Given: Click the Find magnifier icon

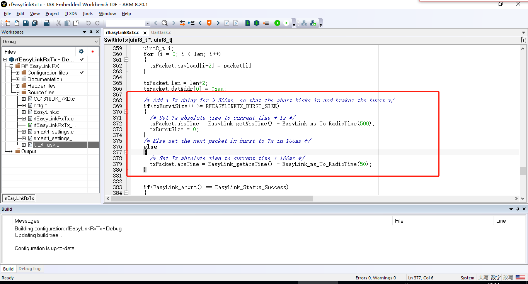Looking at the screenshot, I should 164,23.
